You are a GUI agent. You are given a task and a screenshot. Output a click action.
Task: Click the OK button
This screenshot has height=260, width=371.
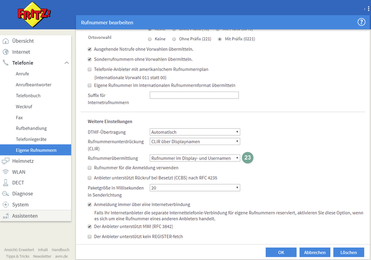coord(281,252)
